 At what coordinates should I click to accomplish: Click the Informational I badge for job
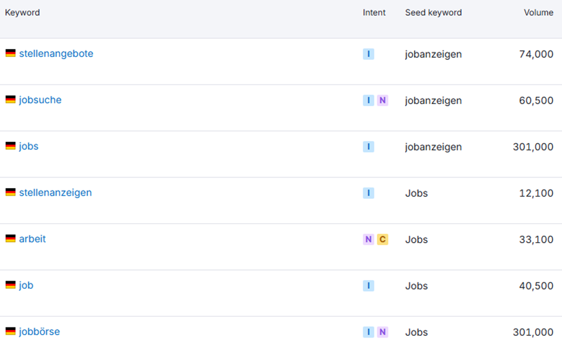point(369,285)
